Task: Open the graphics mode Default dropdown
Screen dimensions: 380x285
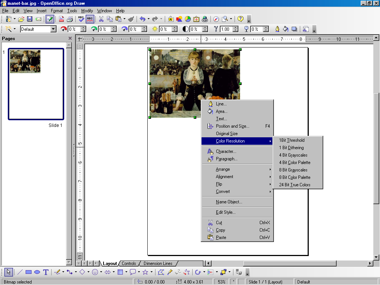Action: [53, 29]
